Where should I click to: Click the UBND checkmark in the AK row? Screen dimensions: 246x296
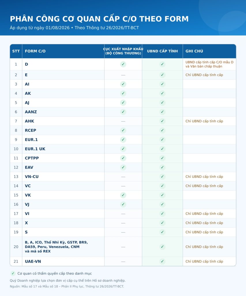[x=162, y=93]
